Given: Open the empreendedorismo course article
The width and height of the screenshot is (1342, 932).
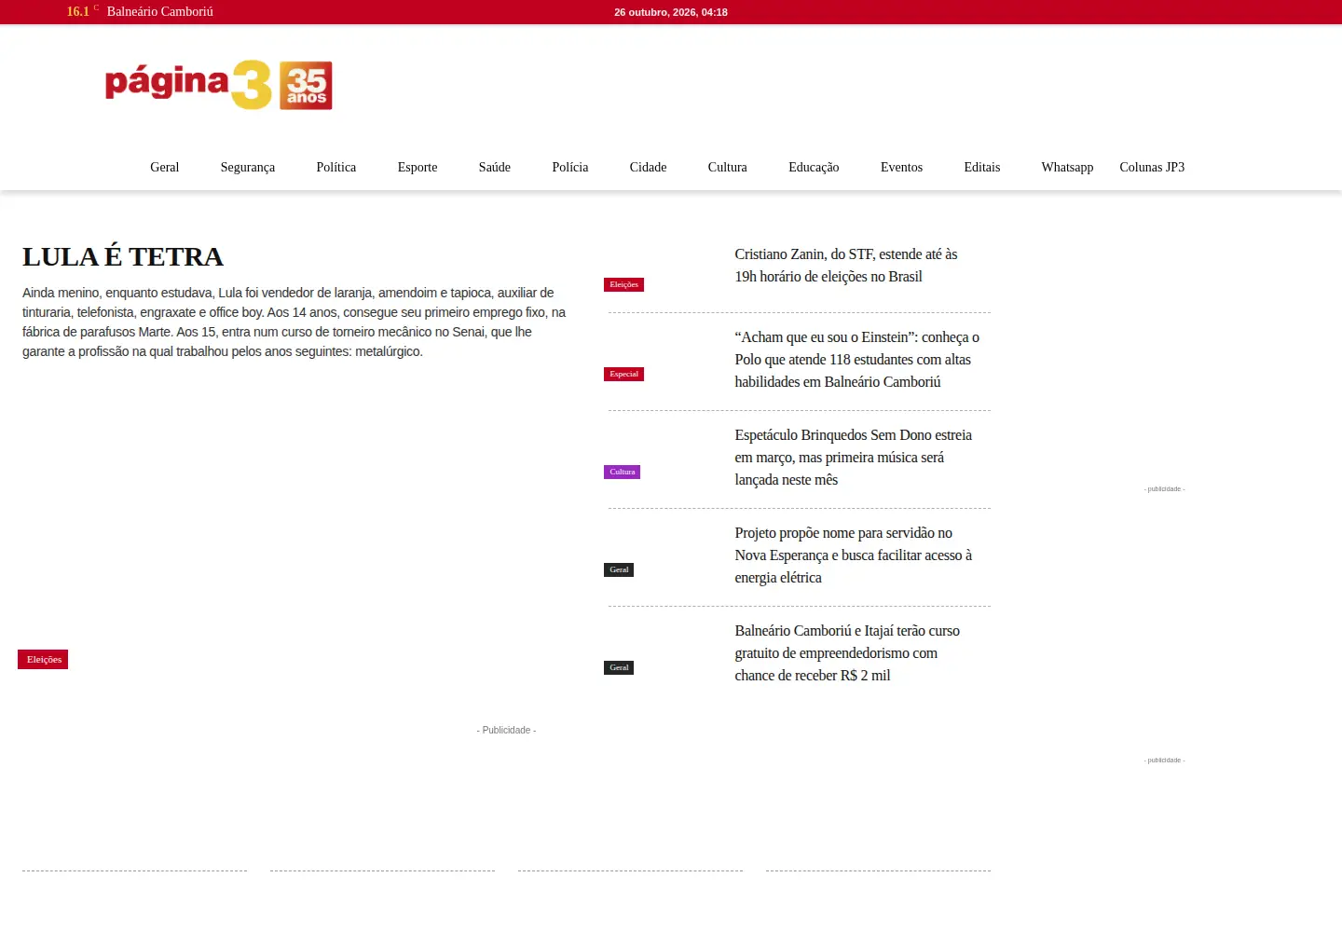Looking at the screenshot, I should pos(847,653).
